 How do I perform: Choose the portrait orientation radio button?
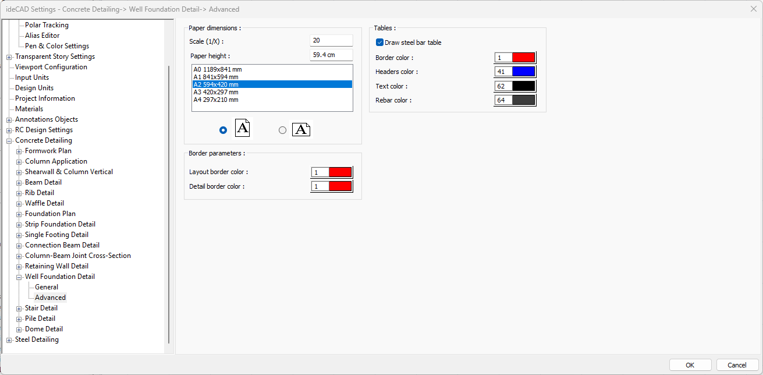point(223,130)
